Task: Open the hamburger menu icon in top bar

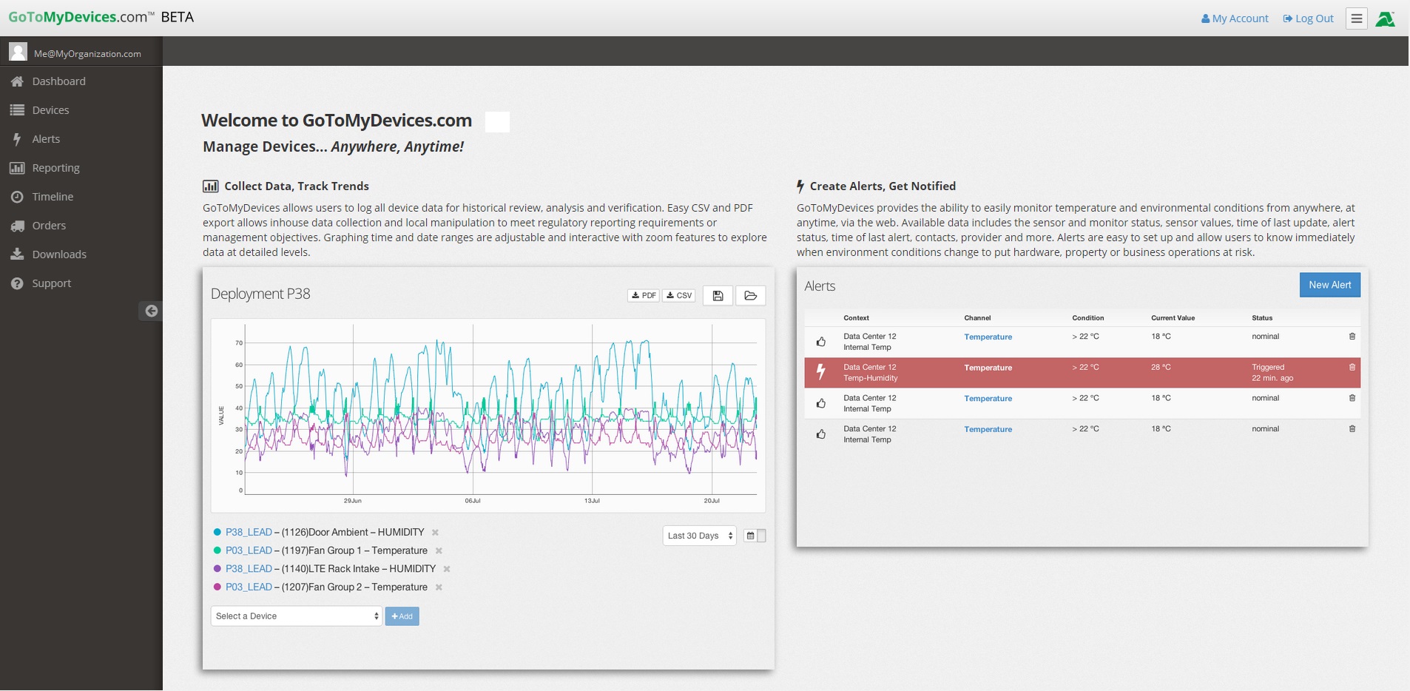Action: tap(1356, 19)
